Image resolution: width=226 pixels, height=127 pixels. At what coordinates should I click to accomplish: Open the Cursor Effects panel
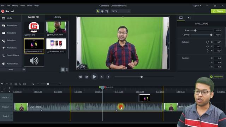tap(10, 55)
